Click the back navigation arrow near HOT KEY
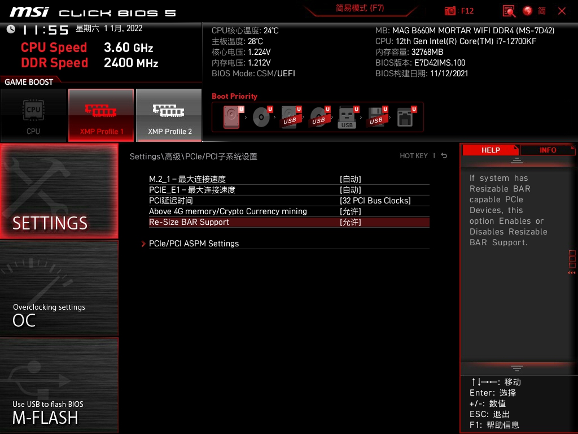The width and height of the screenshot is (578, 434). (x=444, y=155)
